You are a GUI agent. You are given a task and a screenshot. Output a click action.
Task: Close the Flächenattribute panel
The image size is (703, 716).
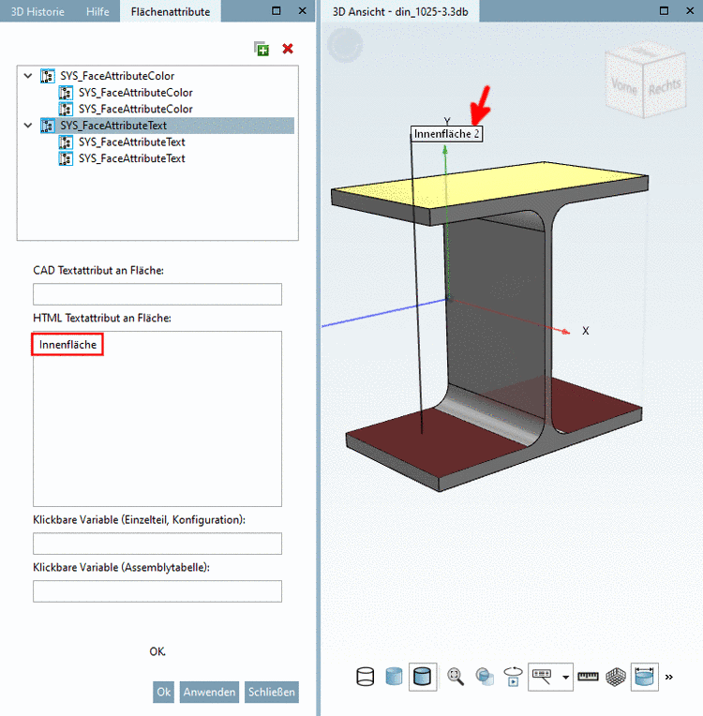click(303, 10)
